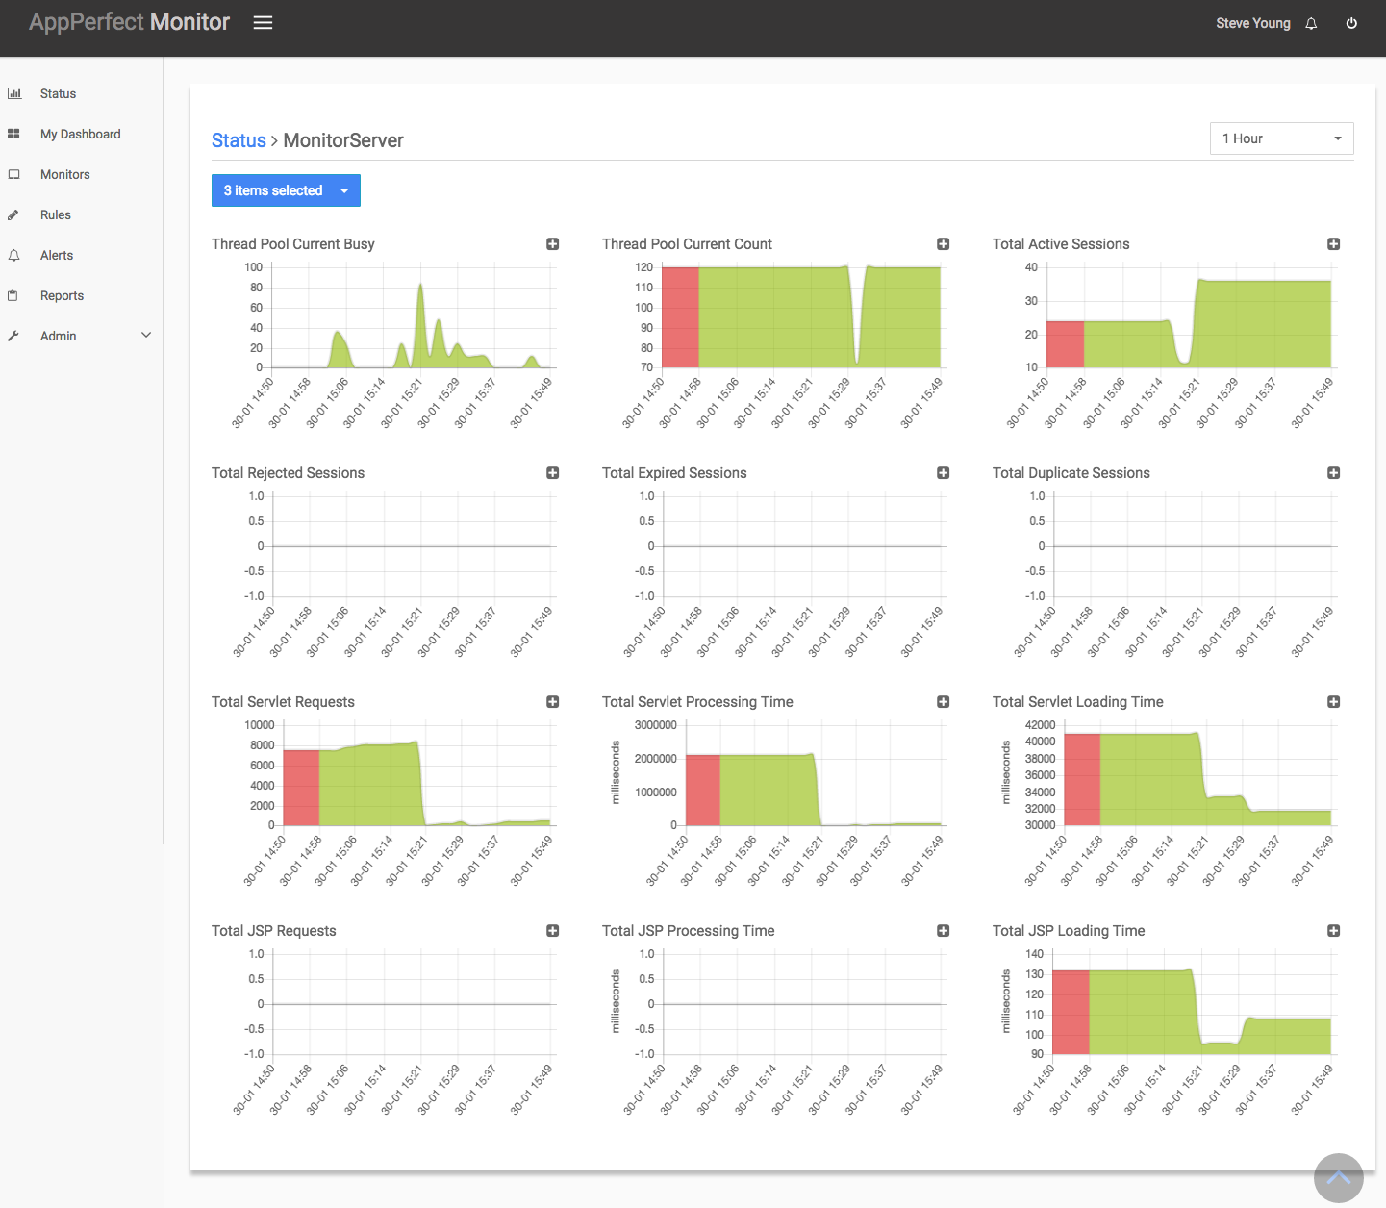The height and width of the screenshot is (1208, 1386).
Task: Click the scroll-to-top round button
Action: [1339, 1178]
